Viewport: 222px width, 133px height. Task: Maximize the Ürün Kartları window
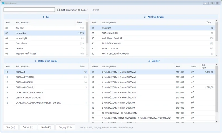tap(211, 3)
